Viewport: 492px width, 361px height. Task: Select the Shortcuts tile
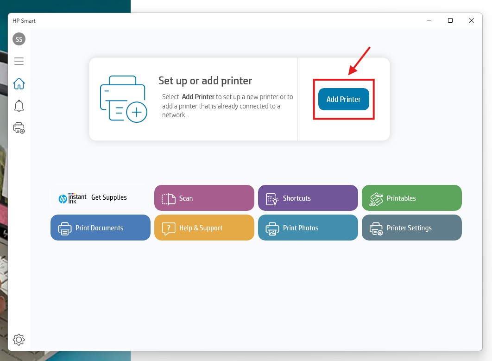(x=308, y=198)
